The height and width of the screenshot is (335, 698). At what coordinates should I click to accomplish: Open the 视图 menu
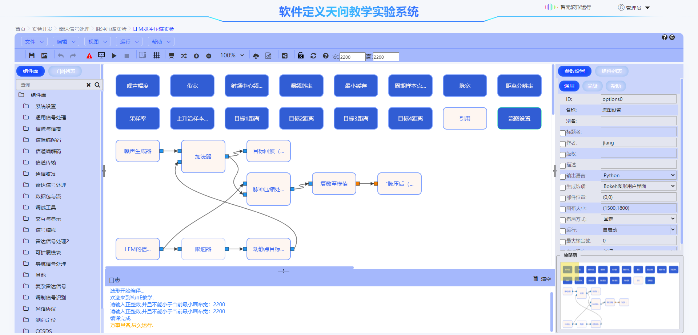click(97, 42)
